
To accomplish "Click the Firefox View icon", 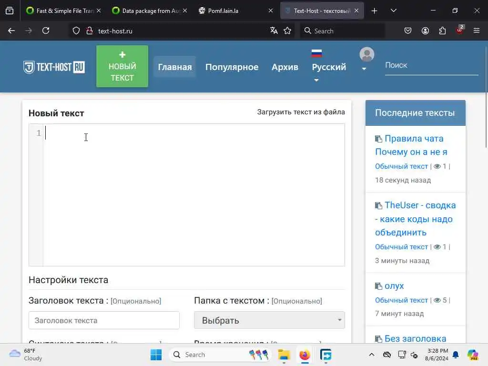I will point(10,10).
